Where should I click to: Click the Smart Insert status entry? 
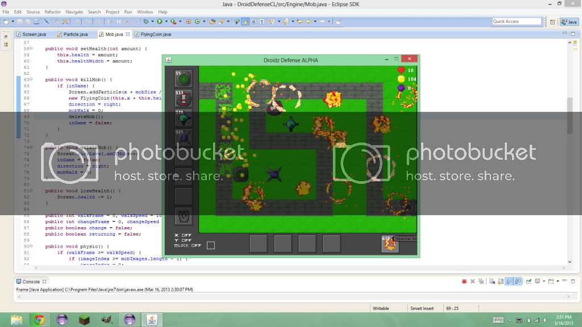422,308
